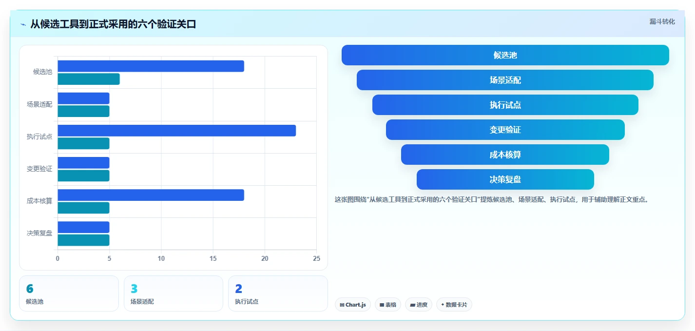This screenshot has height=331, width=695.
Task: Click the 漏斗转化 badge
Action: pyautogui.click(x=662, y=21)
